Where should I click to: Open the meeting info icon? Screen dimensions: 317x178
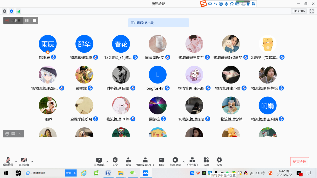4,11
